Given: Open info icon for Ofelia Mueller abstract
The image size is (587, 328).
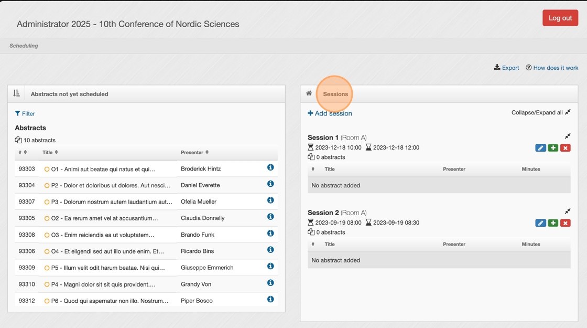Looking at the screenshot, I should pos(270,200).
